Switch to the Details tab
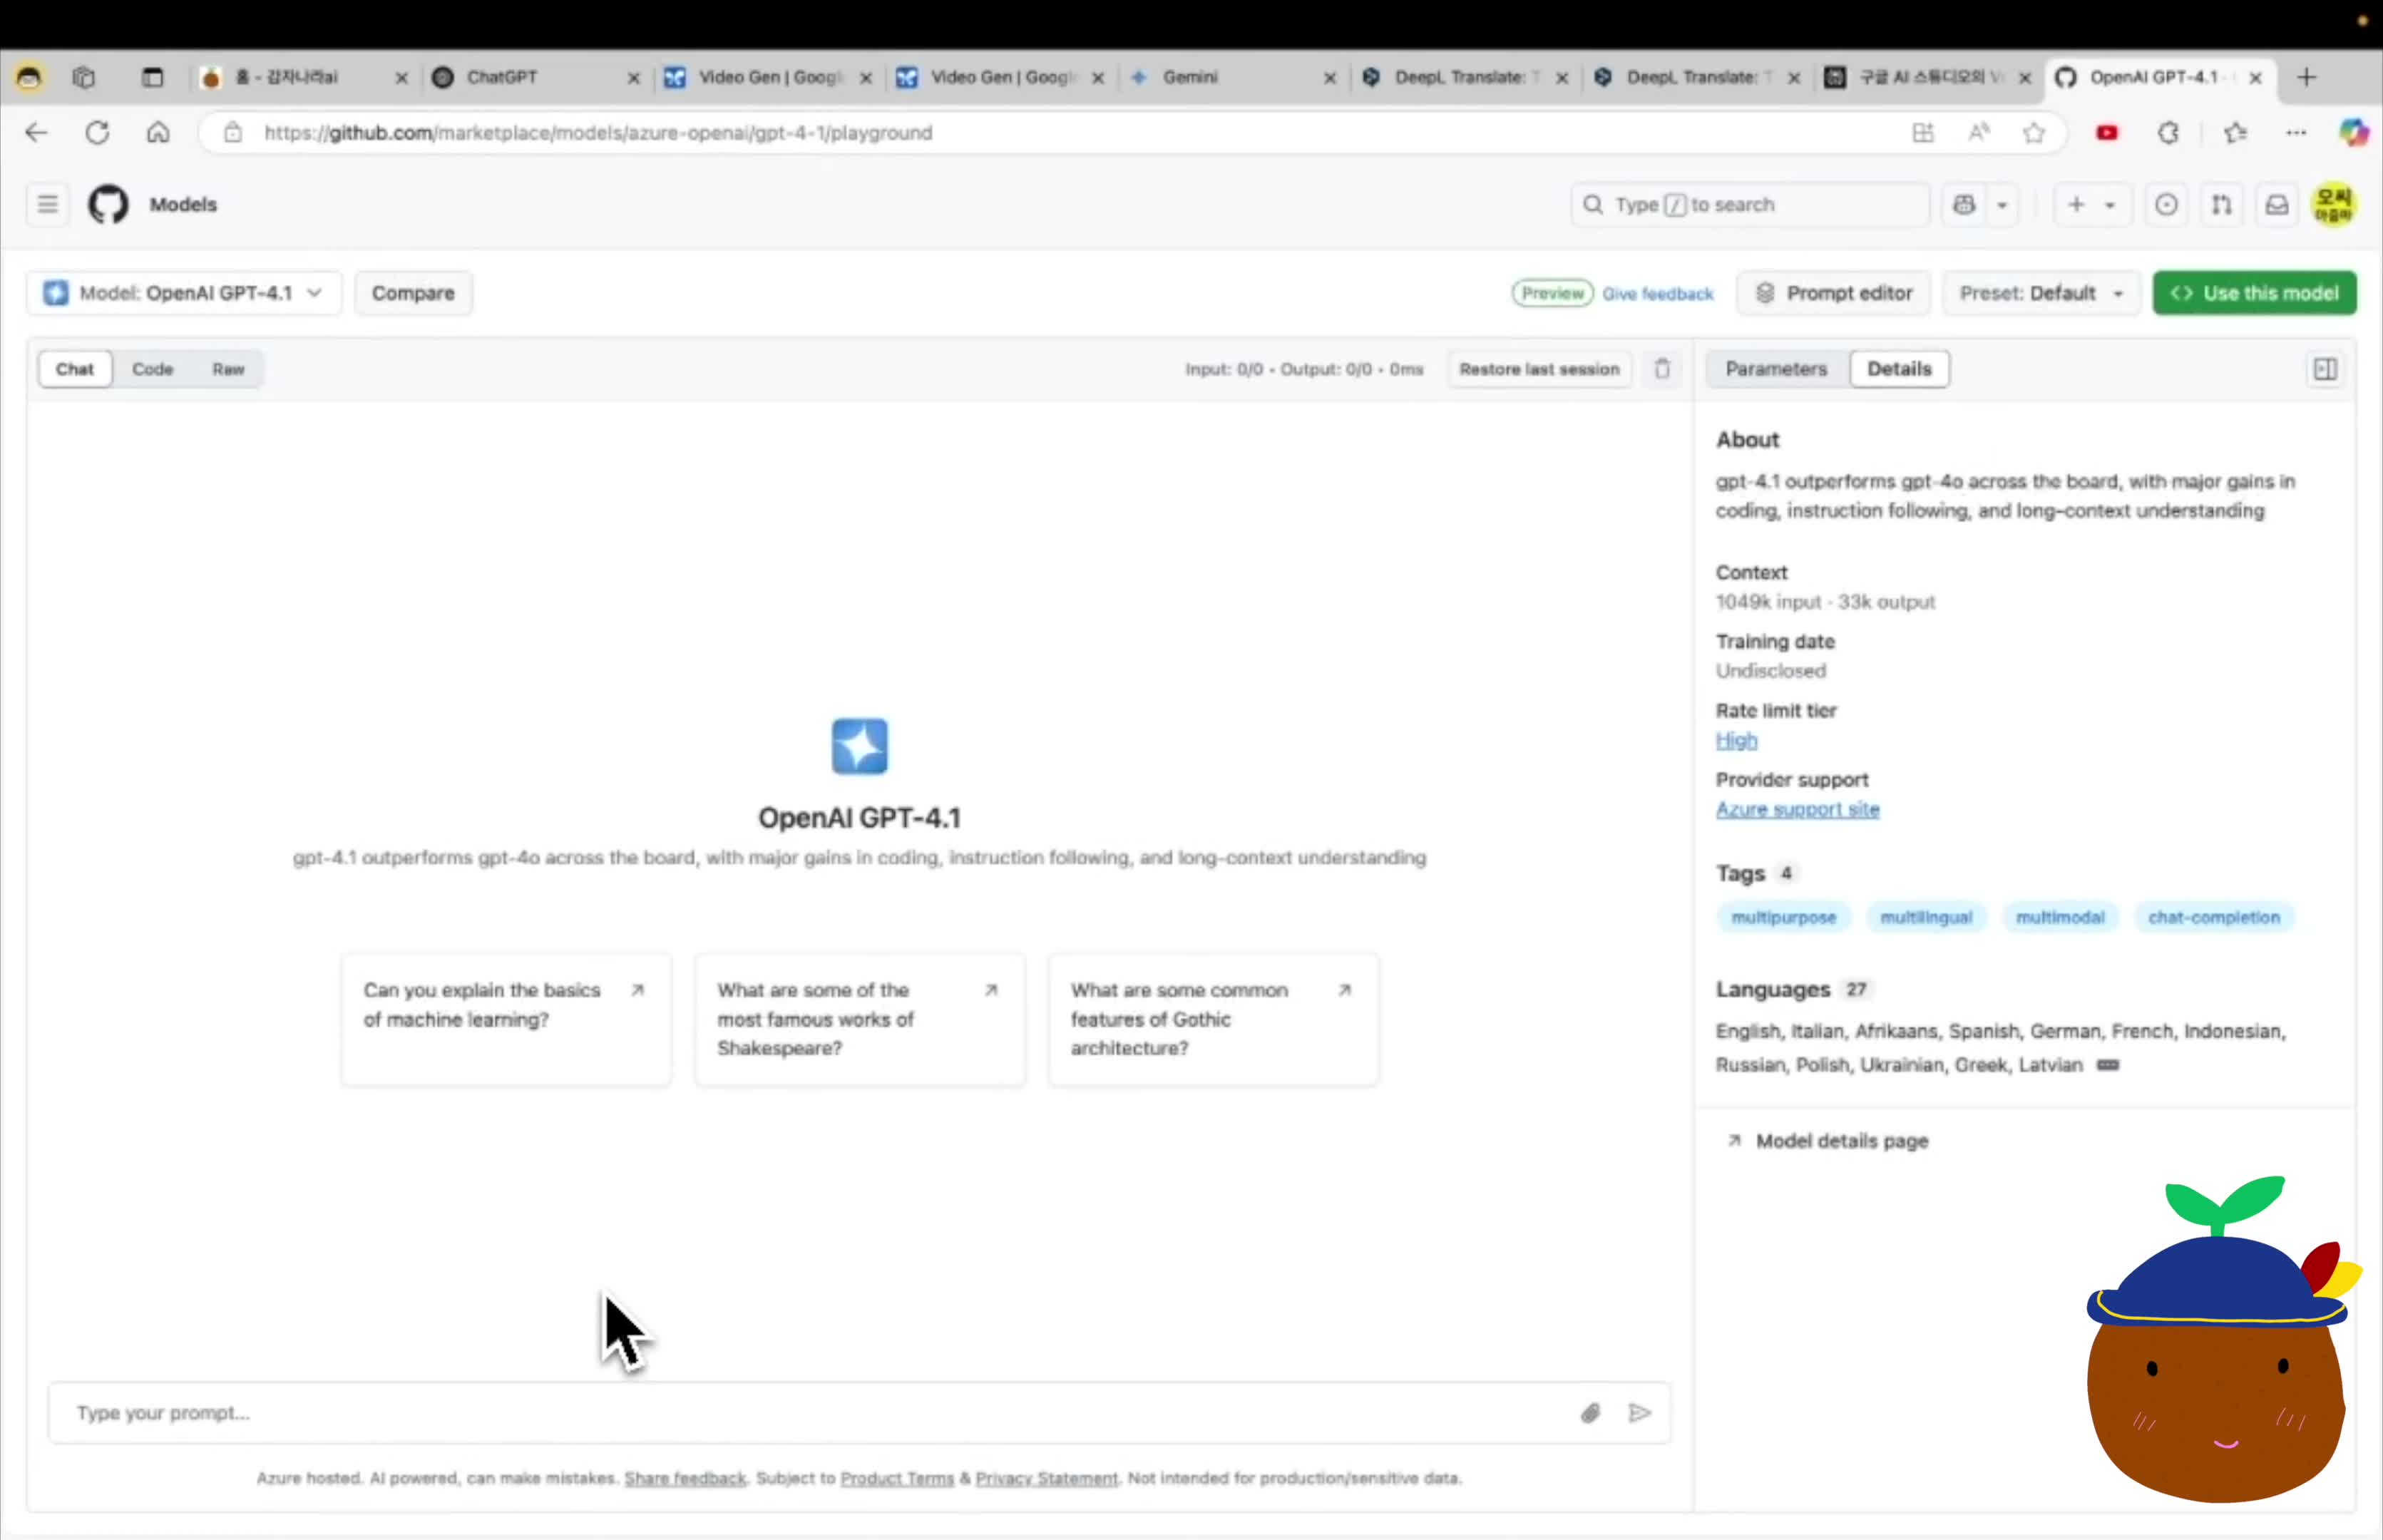2383x1540 pixels. point(1899,369)
